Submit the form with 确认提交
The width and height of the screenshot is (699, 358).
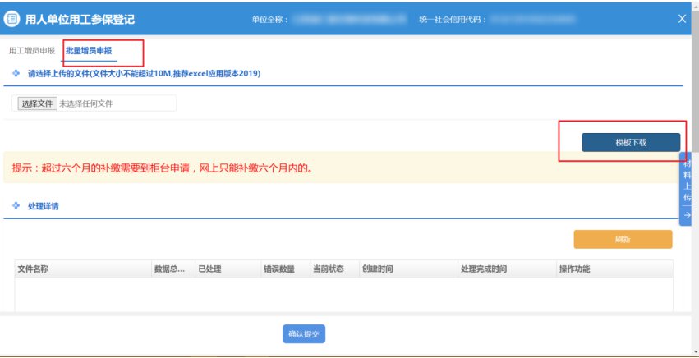click(x=306, y=333)
